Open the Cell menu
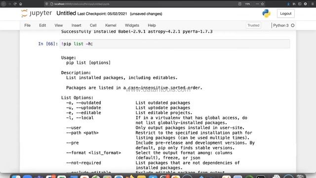This screenshot has width=316, height=178. tap(93, 25)
